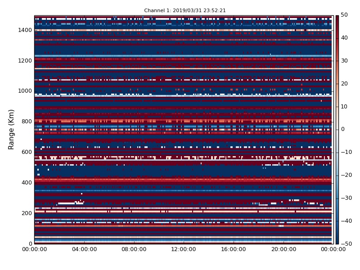The height and width of the screenshot is (270, 360).
Task: Click the 16:00:00 time axis label
Action: click(x=234, y=249)
